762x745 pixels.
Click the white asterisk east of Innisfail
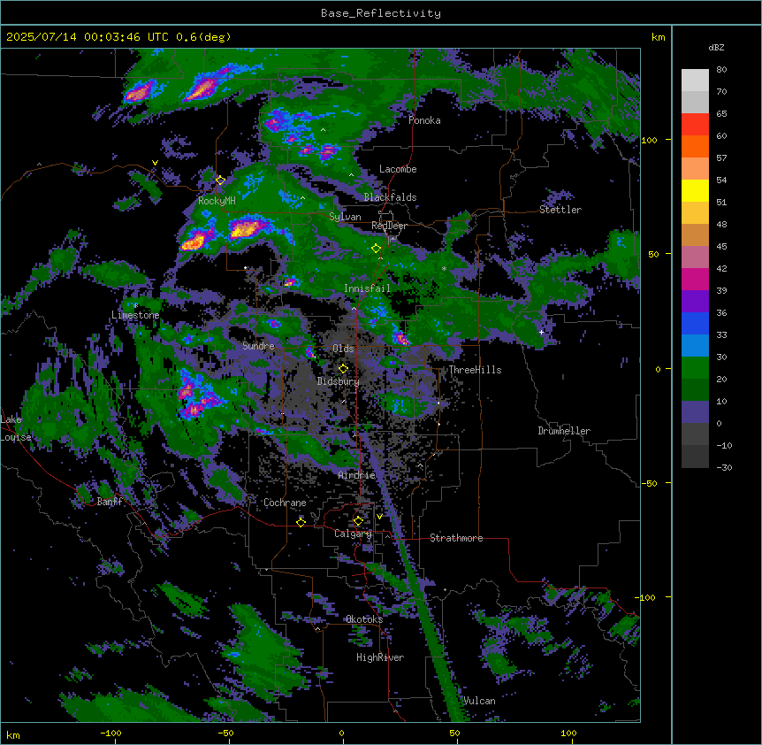click(x=444, y=269)
